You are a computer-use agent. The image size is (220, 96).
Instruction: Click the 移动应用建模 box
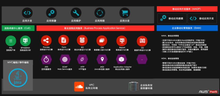(172, 18)
